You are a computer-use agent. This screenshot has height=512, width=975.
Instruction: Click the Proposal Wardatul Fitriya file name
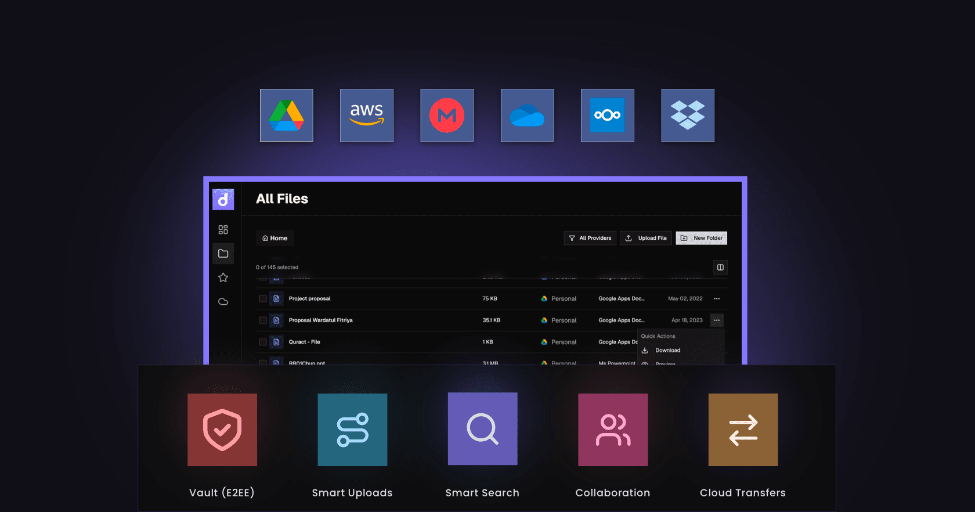click(x=320, y=320)
